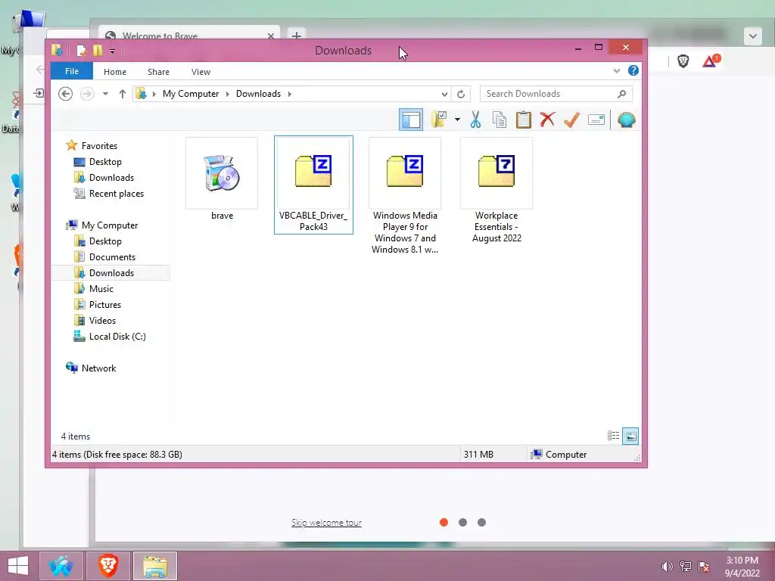This screenshot has height=581, width=775.
Task: Open Recent places in the sidebar
Action: 116,193
